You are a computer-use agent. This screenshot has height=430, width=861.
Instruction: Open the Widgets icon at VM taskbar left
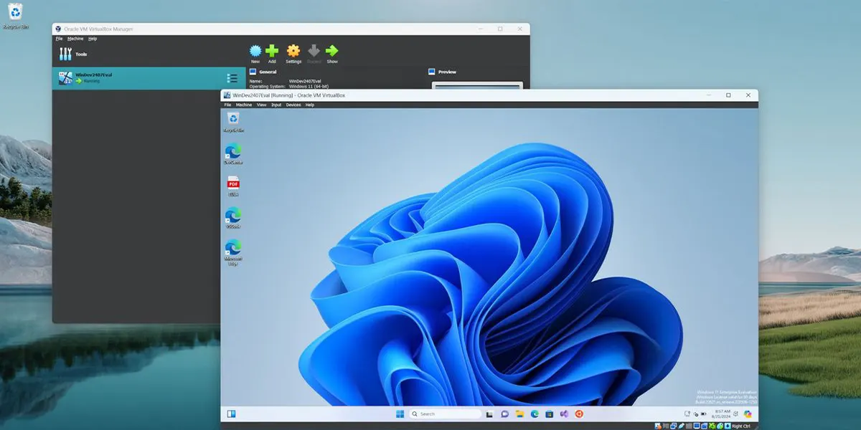(x=232, y=414)
